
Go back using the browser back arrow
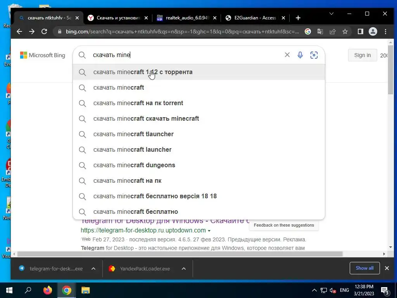(19, 31)
